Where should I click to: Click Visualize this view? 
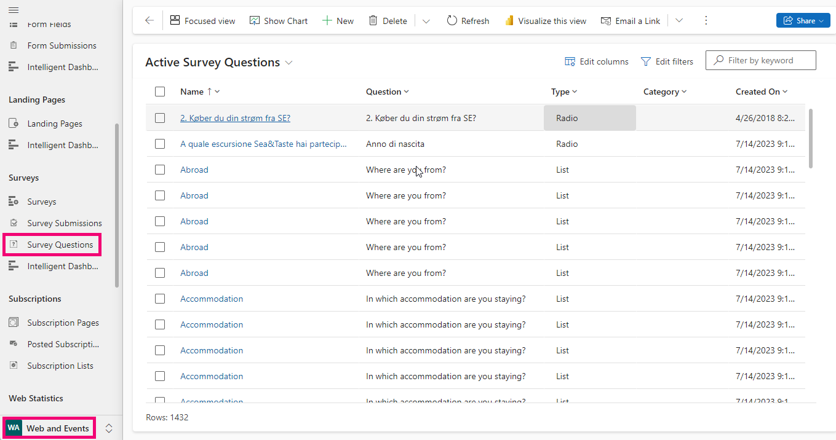coord(546,21)
